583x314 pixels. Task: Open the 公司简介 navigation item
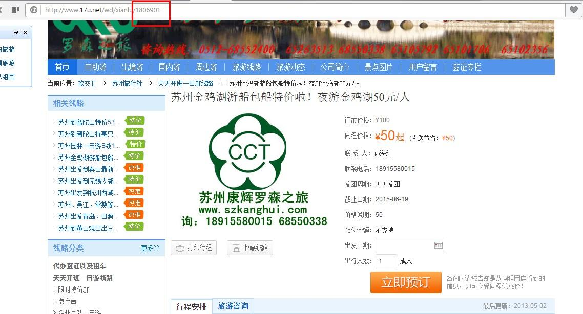335,67
